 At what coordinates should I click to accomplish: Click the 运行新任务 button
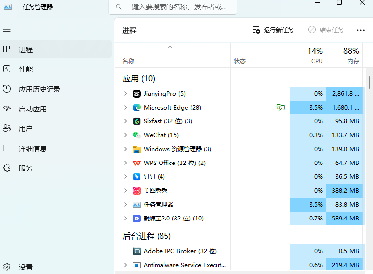coord(273,30)
